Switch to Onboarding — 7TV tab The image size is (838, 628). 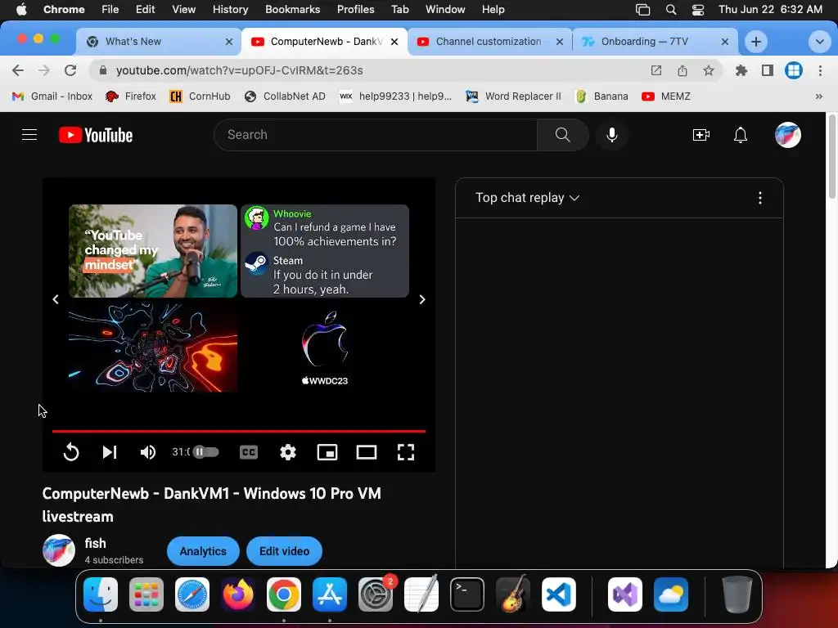653,41
